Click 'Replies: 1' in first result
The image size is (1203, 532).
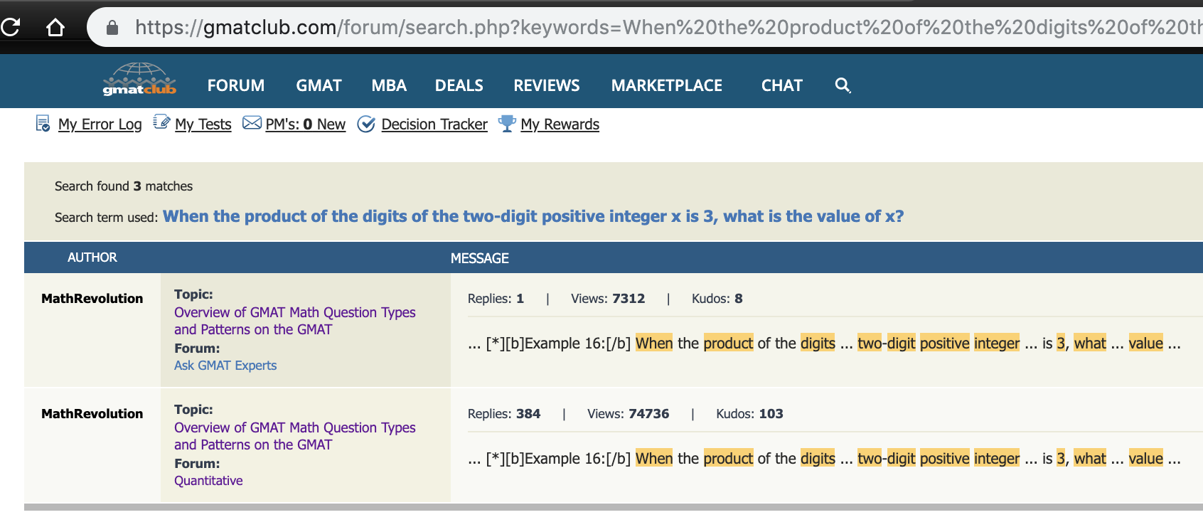[496, 299]
